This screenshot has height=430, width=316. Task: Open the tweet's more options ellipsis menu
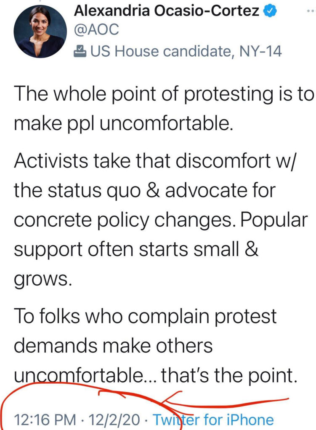311,11
